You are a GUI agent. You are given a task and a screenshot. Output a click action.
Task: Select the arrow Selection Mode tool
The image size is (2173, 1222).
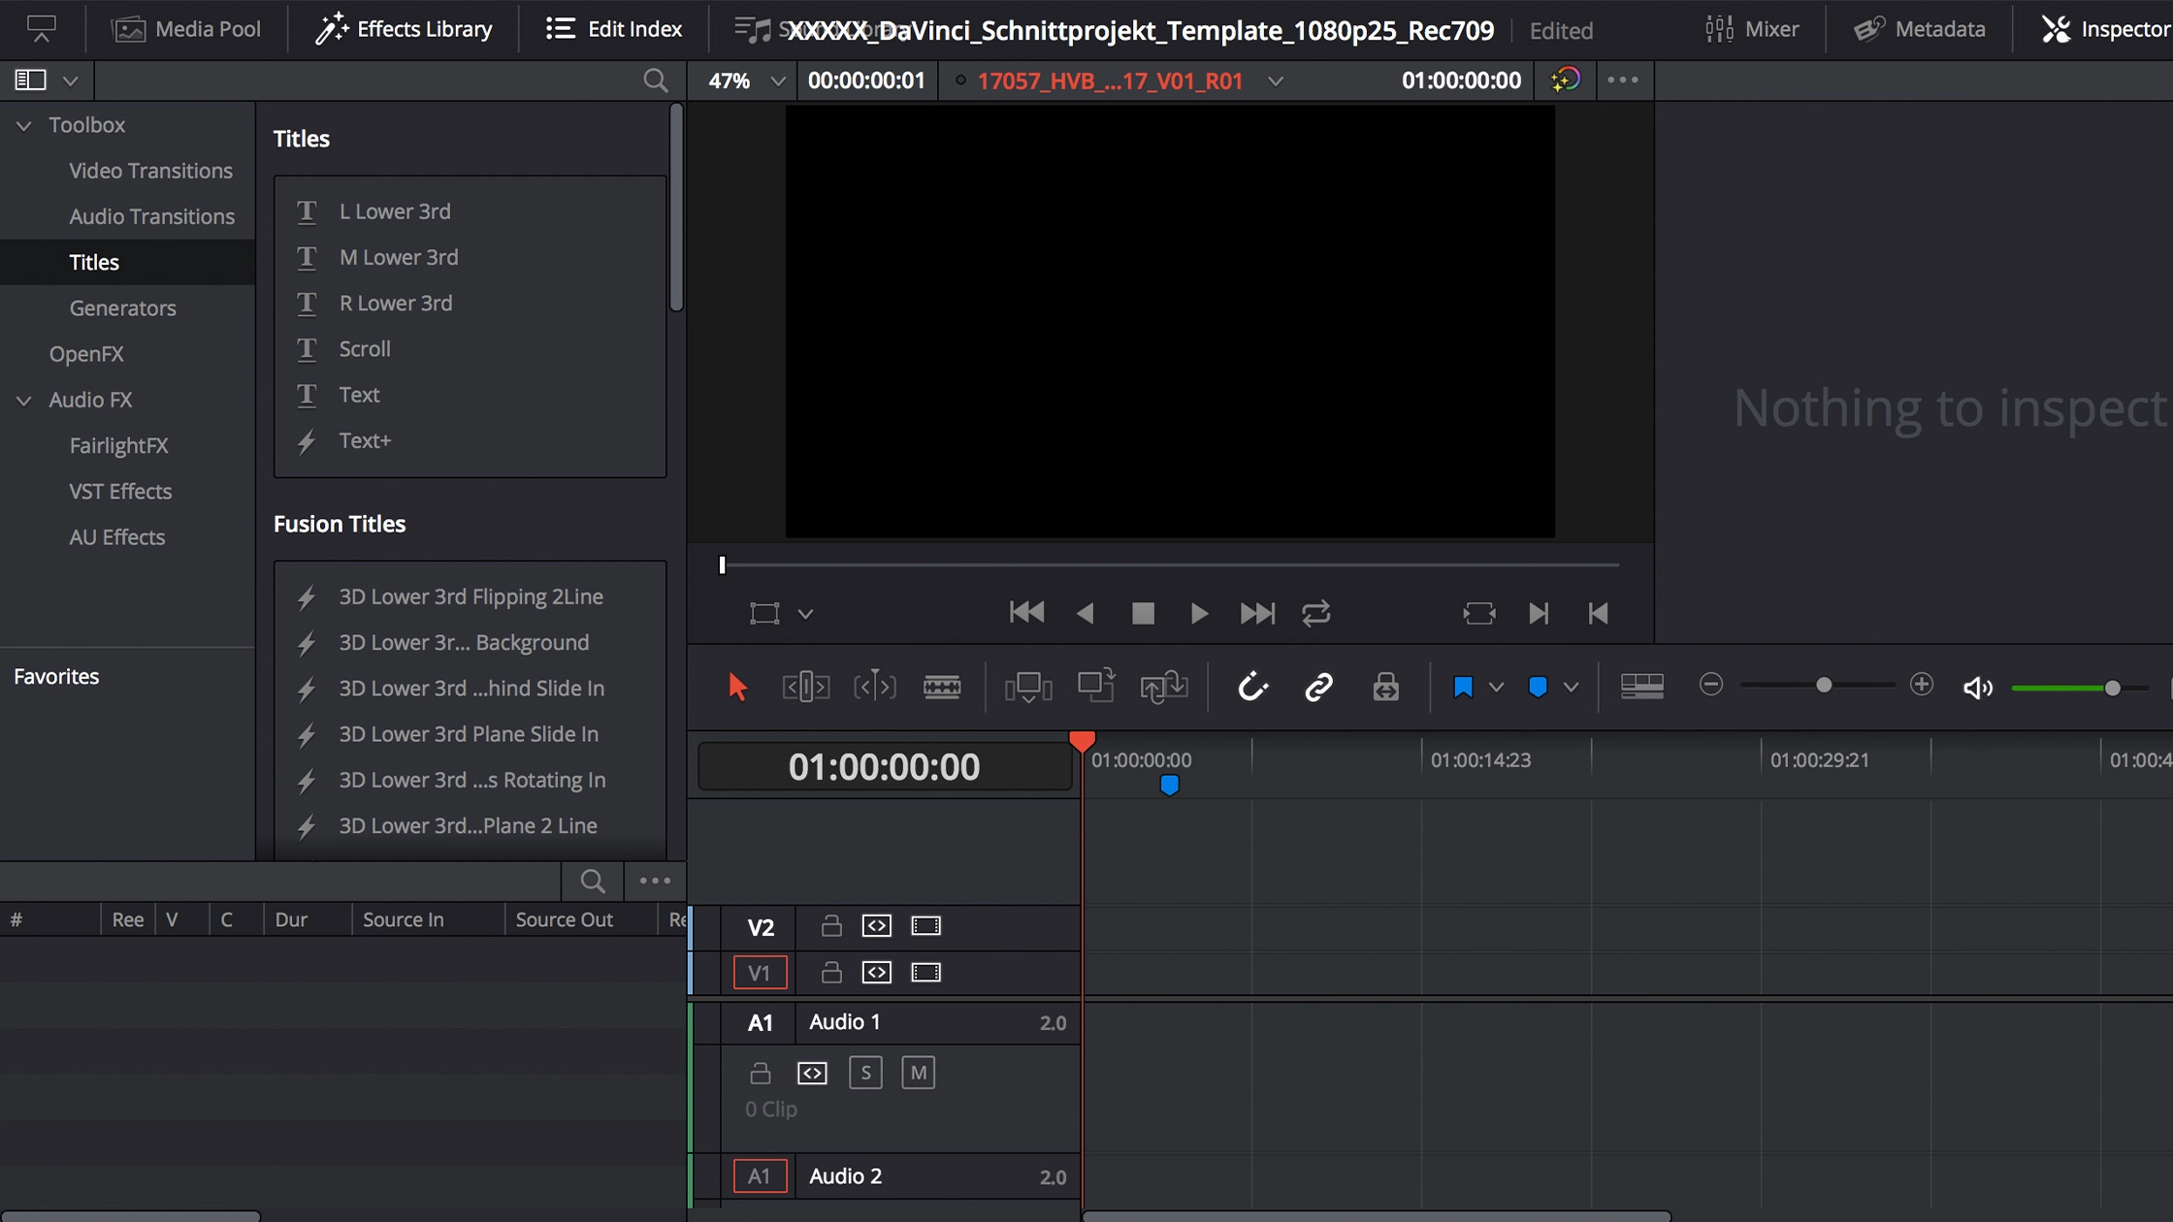tap(737, 687)
